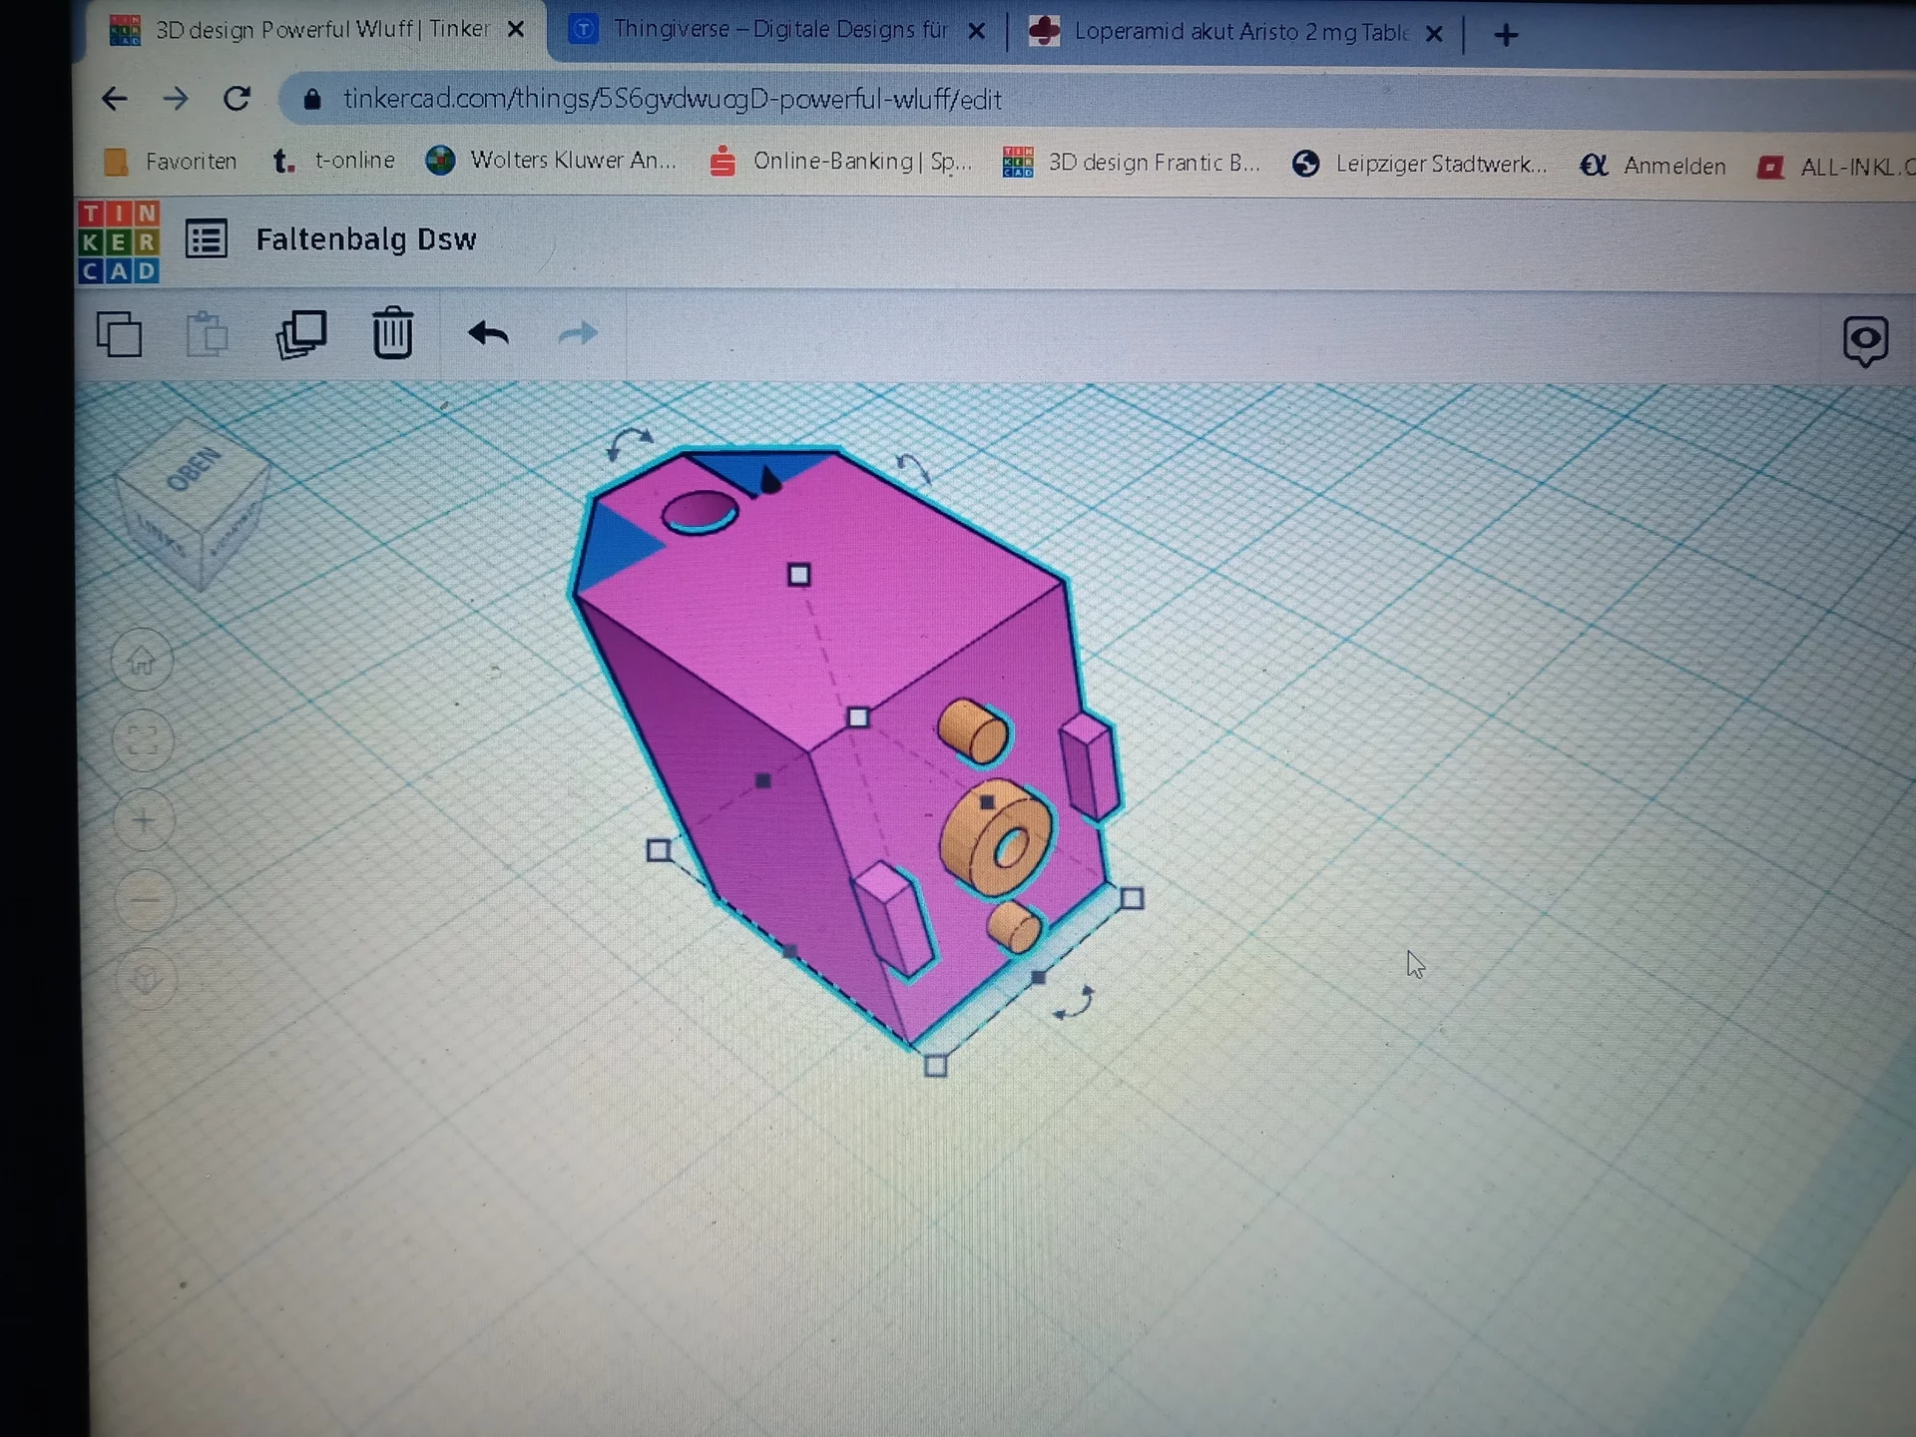Delete the selected object with the trash icon
Image resolution: width=1916 pixels, height=1437 pixels.
pos(392,333)
